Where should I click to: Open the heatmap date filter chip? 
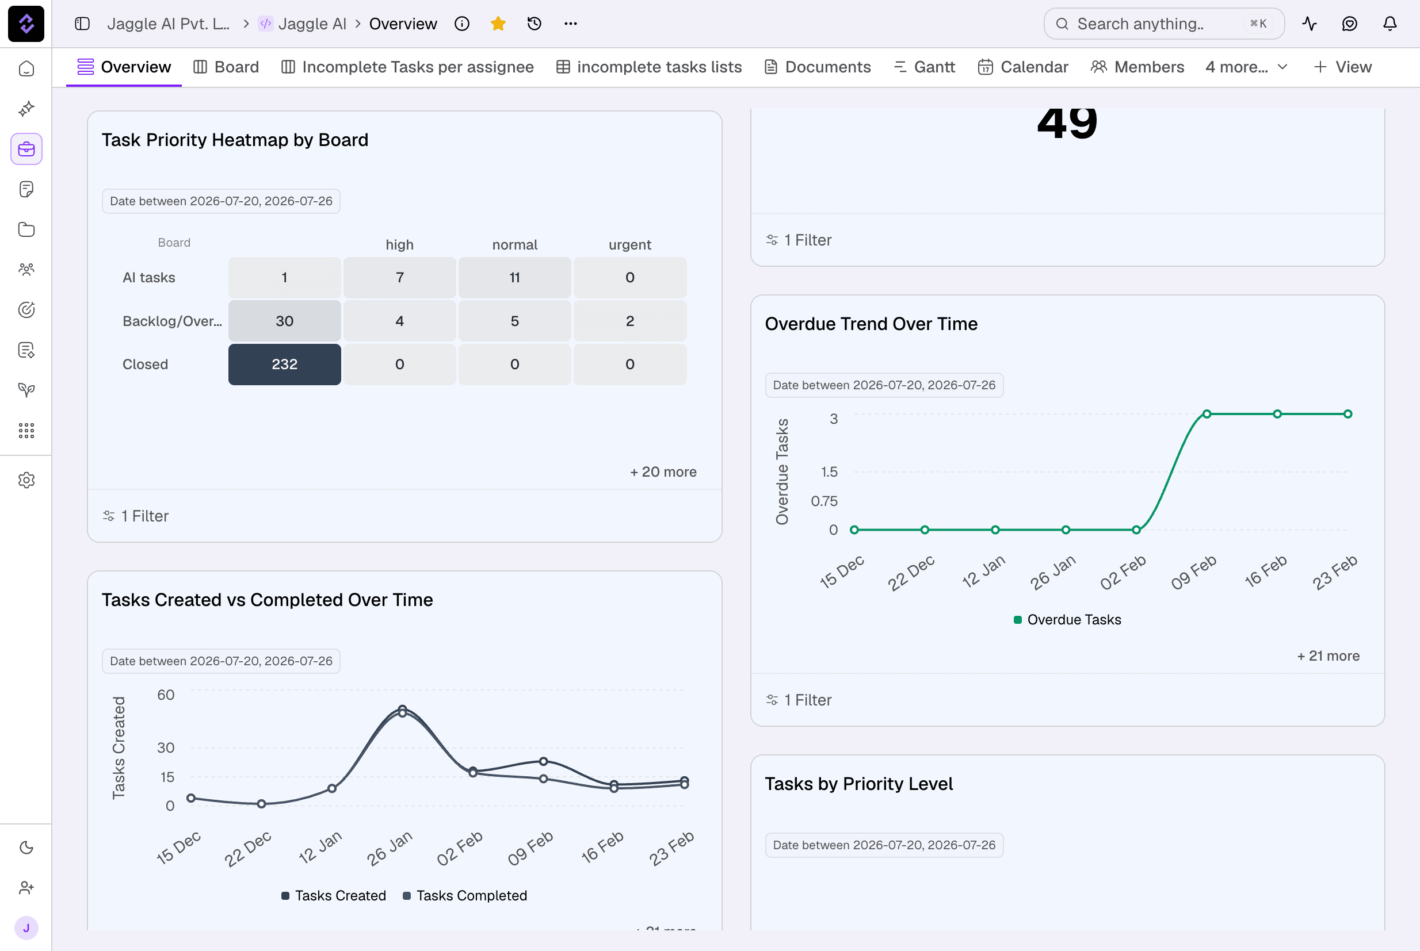221,201
